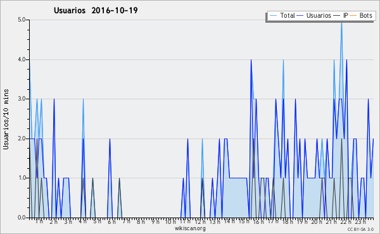
Task: Click the 4.0 y-axis label
Action: click(22, 59)
